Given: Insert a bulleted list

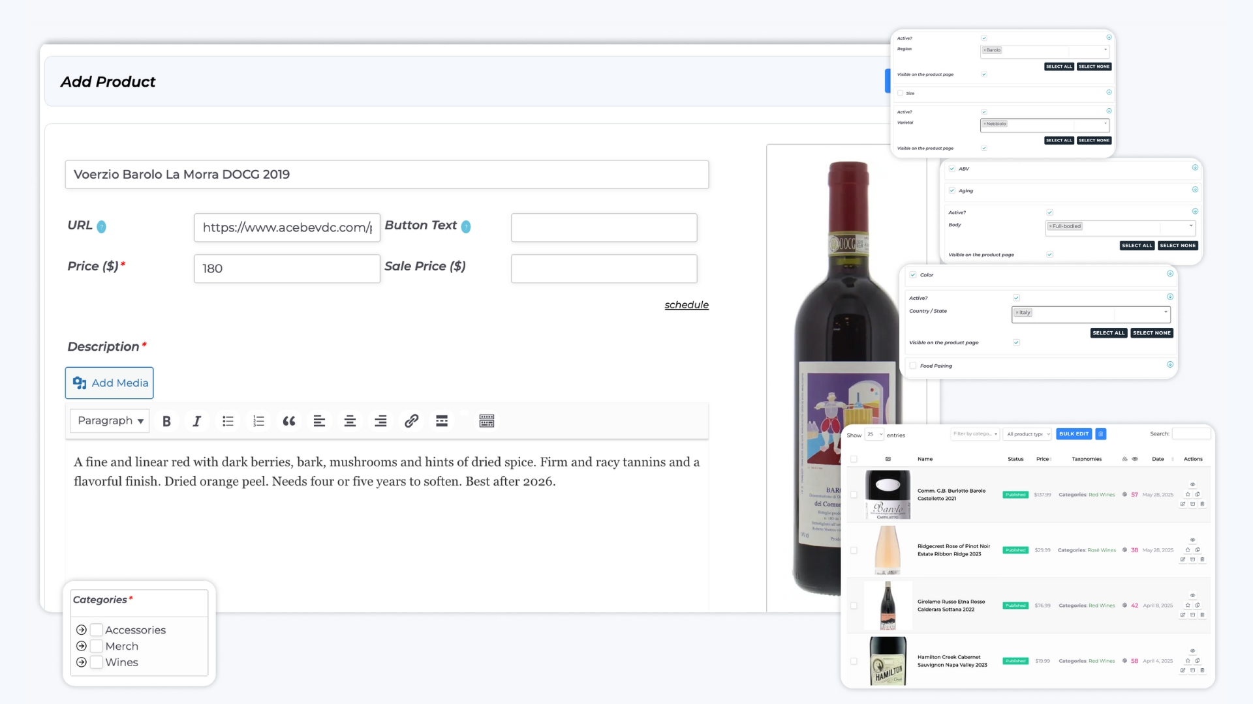Looking at the screenshot, I should [228, 421].
